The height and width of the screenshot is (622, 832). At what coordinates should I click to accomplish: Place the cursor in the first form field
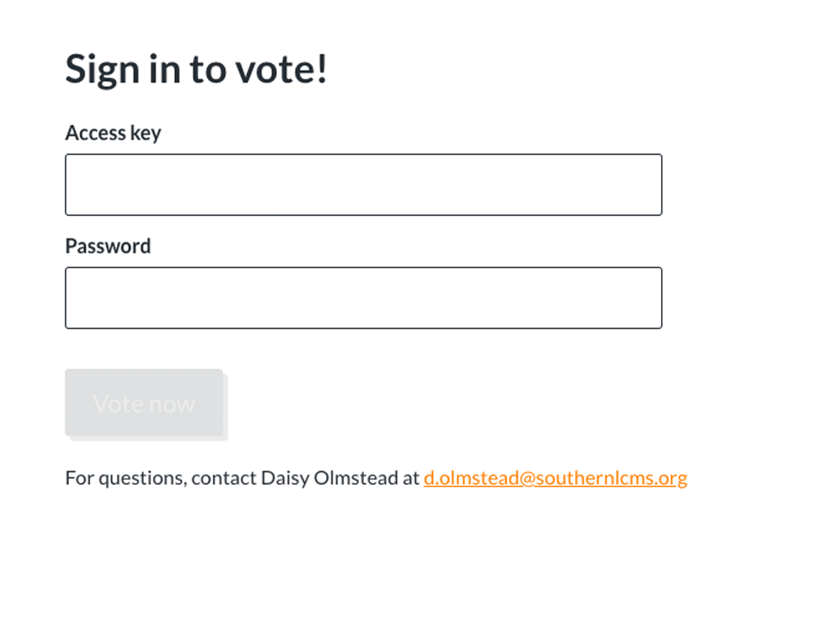363,185
